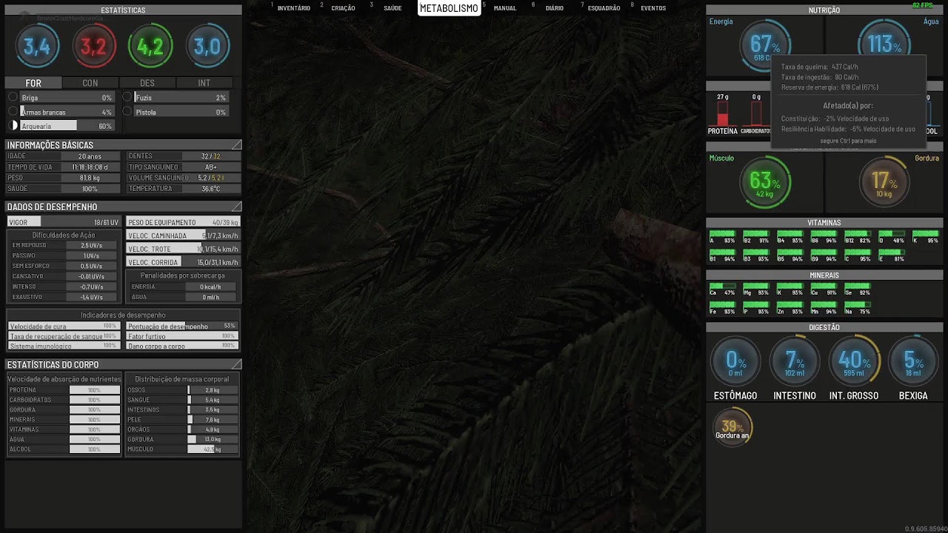Click the Tipo Sanguíneo AB+ value
948x533 pixels.
211,167
